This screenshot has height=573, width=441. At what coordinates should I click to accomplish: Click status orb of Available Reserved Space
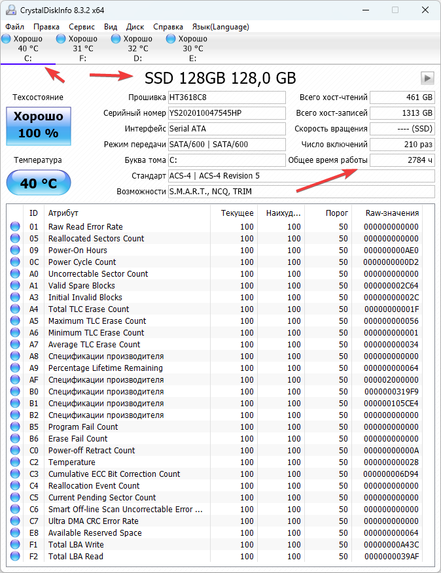15,533
